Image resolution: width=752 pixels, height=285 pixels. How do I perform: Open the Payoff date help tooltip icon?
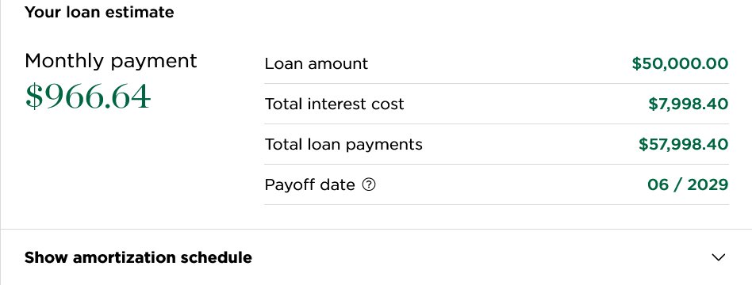click(x=368, y=184)
